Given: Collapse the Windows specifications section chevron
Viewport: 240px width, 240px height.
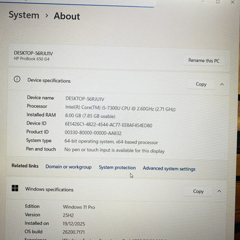Looking at the screenshot, I should 219,192.
